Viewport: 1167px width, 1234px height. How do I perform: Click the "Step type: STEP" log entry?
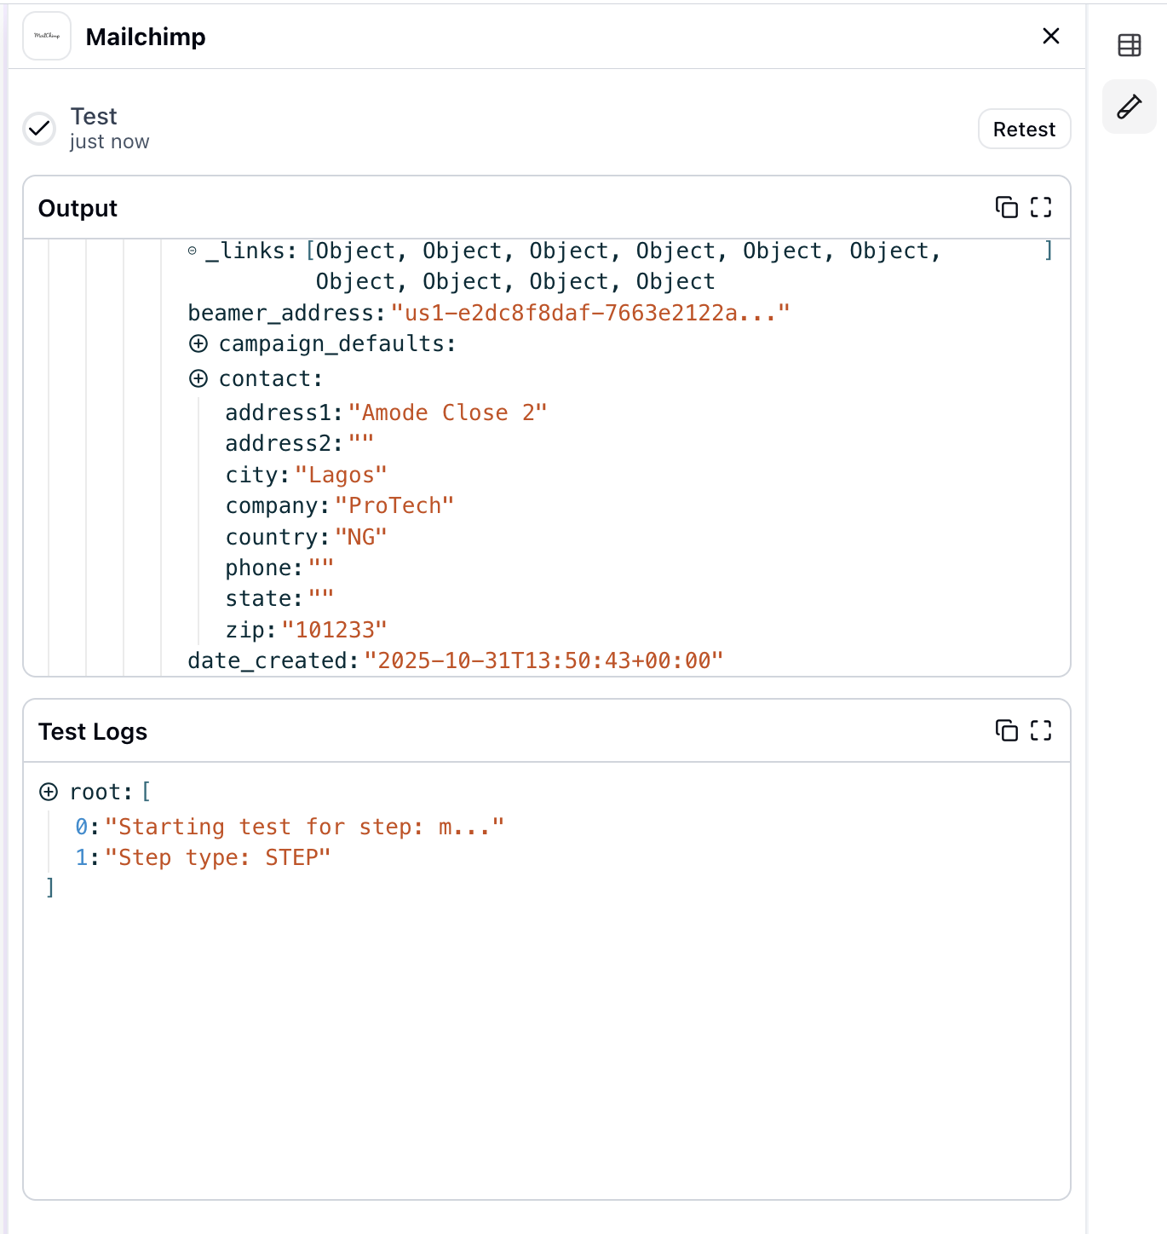pyautogui.click(x=217, y=858)
